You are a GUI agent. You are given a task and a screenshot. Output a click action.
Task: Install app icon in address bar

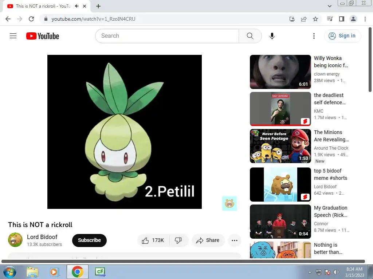point(292,19)
